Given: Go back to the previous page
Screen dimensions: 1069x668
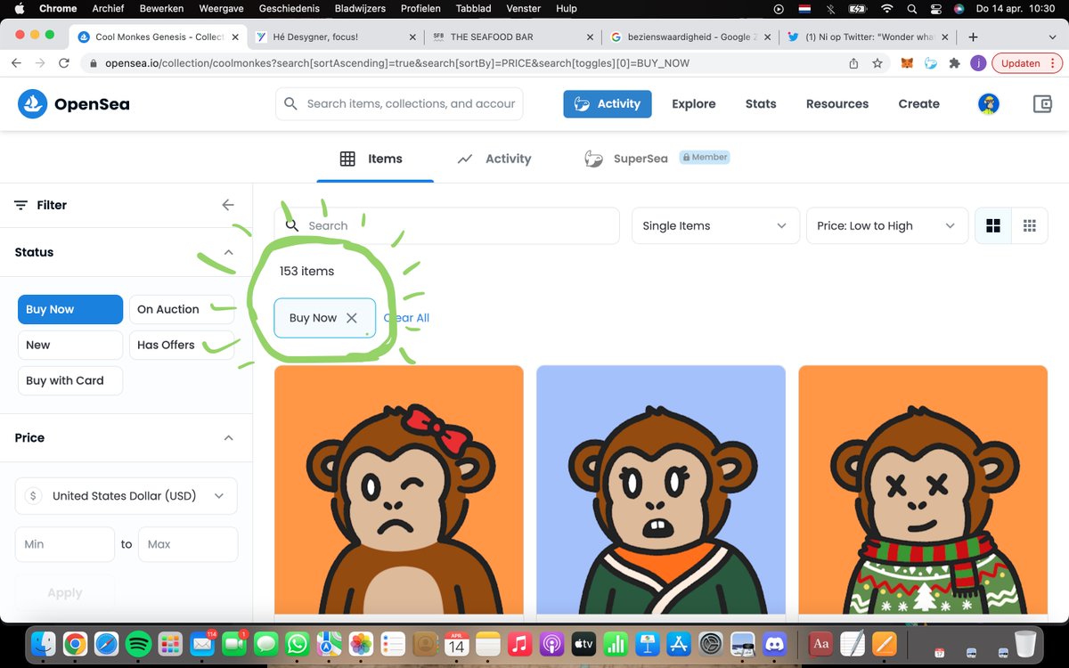Looking at the screenshot, I should click(16, 63).
